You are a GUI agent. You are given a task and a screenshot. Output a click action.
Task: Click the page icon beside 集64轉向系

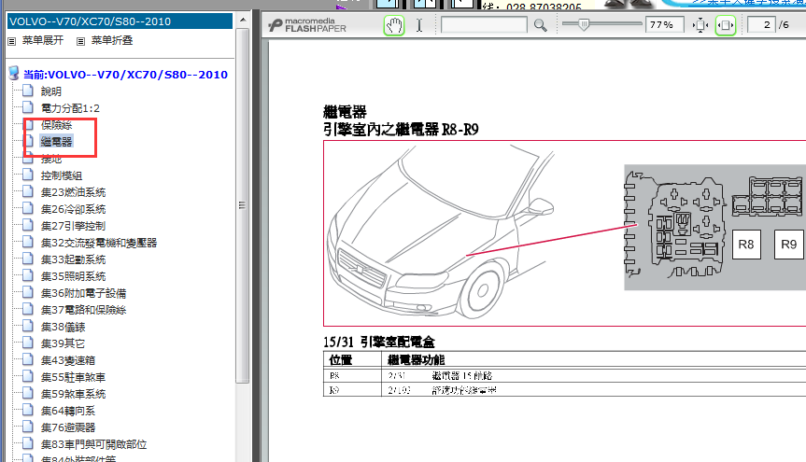28,410
